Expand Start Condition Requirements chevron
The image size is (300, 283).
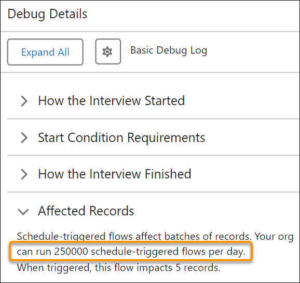coord(24,138)
